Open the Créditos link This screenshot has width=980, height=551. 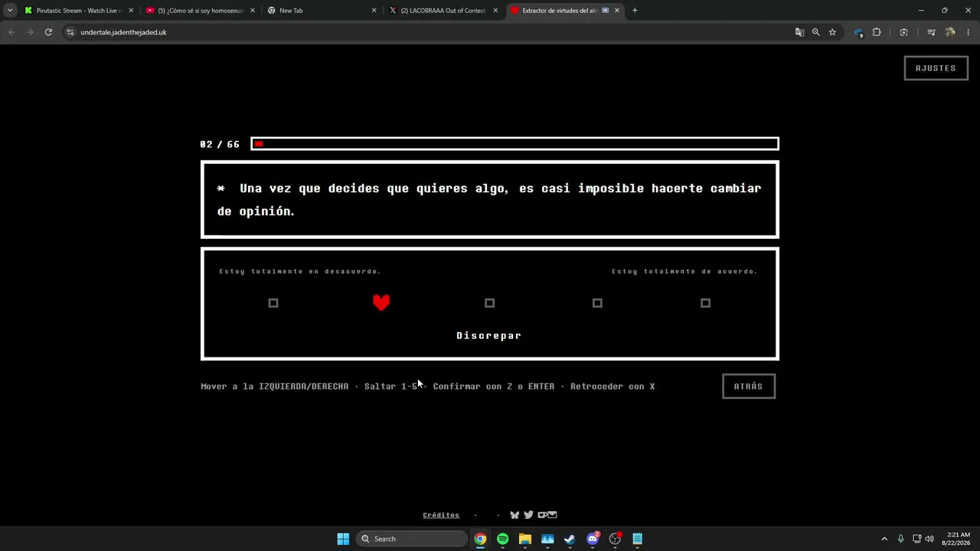tap(441, 515)
